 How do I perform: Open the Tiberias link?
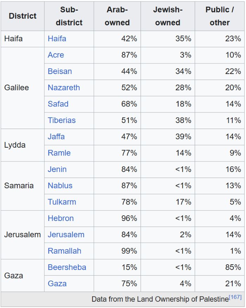click(62, 120)
